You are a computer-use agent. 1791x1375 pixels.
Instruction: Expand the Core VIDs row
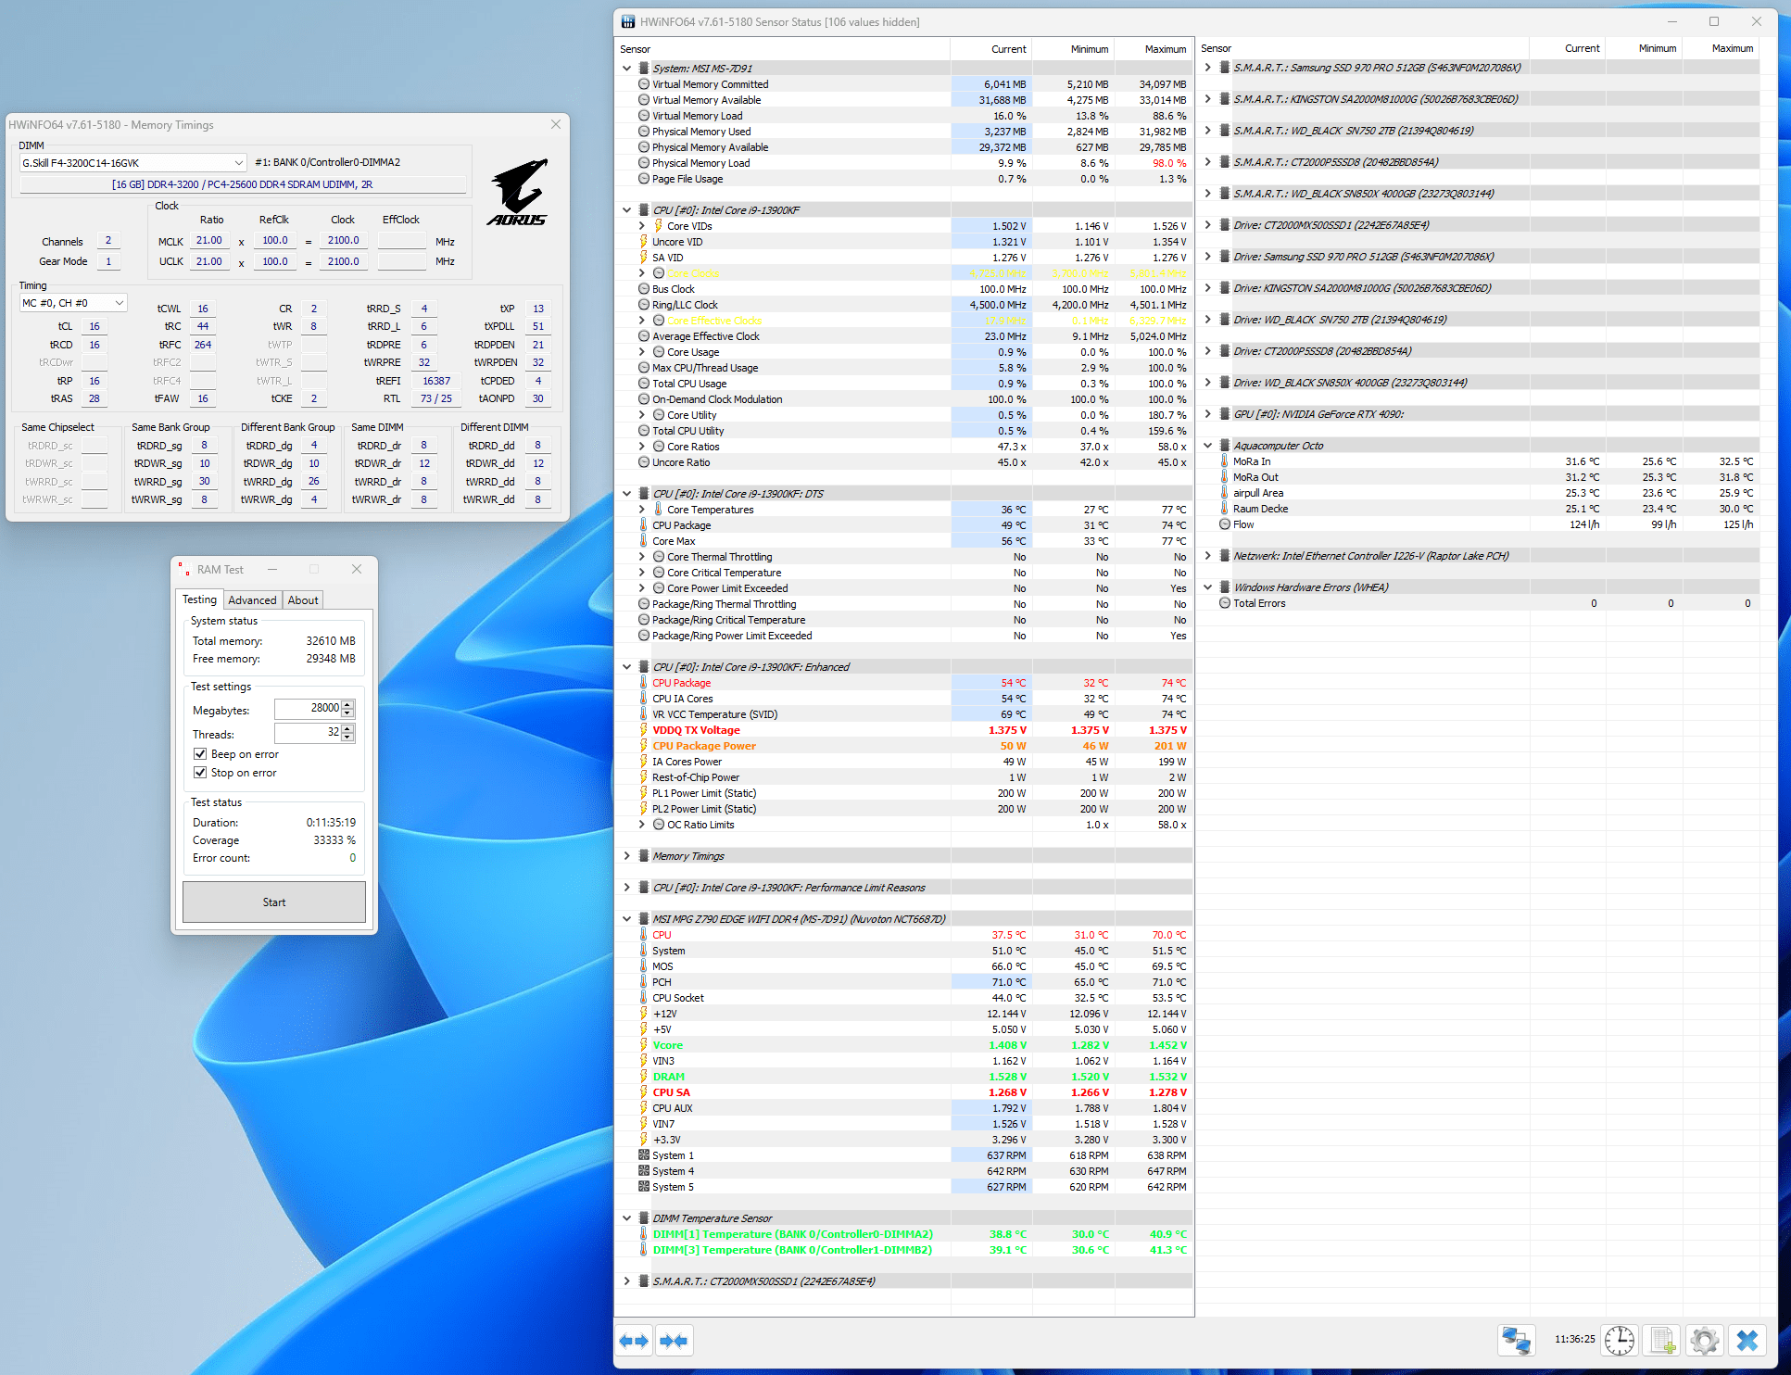(x=641, y=226)
